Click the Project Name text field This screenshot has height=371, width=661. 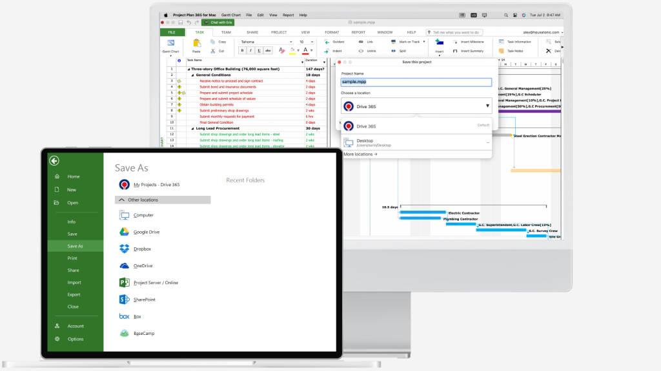point(416,82)
